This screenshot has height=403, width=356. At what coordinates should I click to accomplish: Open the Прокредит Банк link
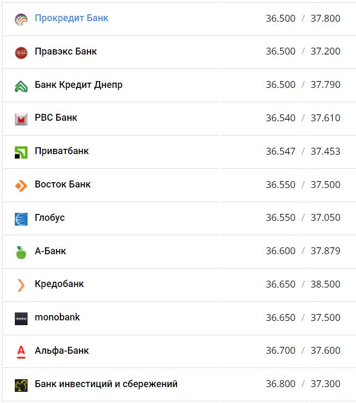(x=72, y=19)
